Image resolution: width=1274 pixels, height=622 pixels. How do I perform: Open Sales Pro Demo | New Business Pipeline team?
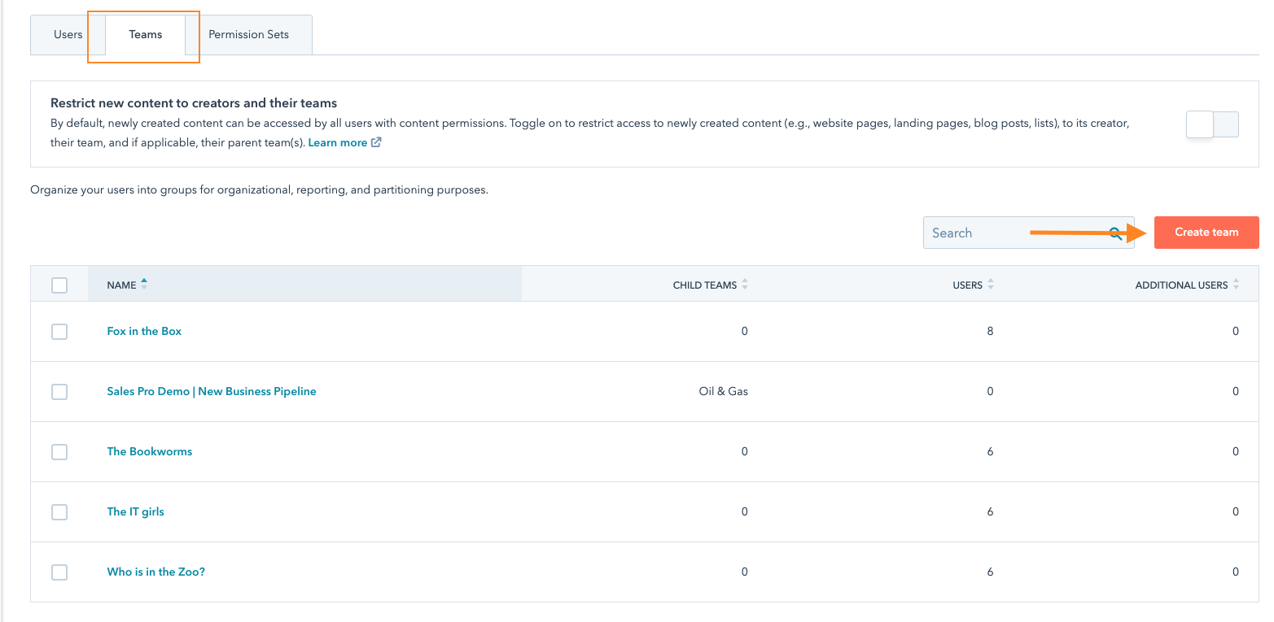point(212,392)
